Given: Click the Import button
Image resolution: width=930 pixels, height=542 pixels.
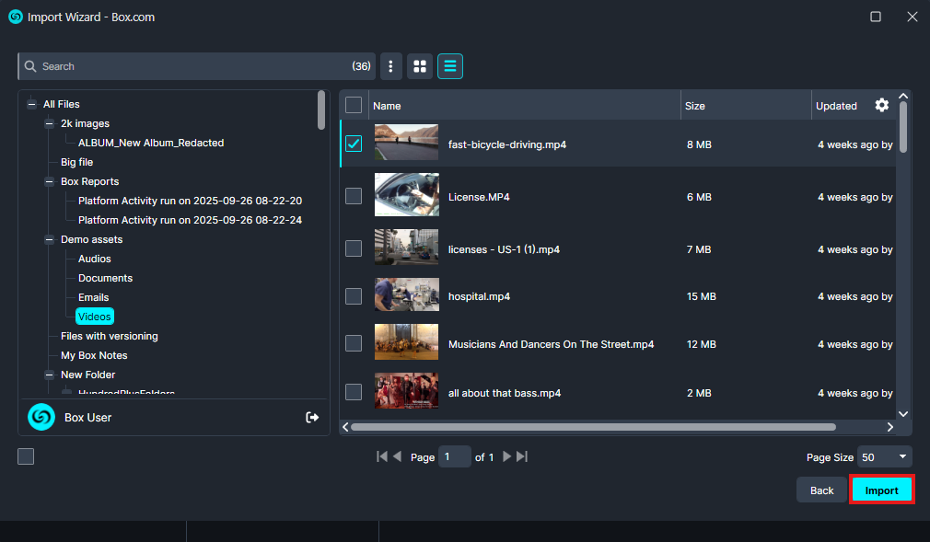Looking at the screenshot, I should 881,490.
